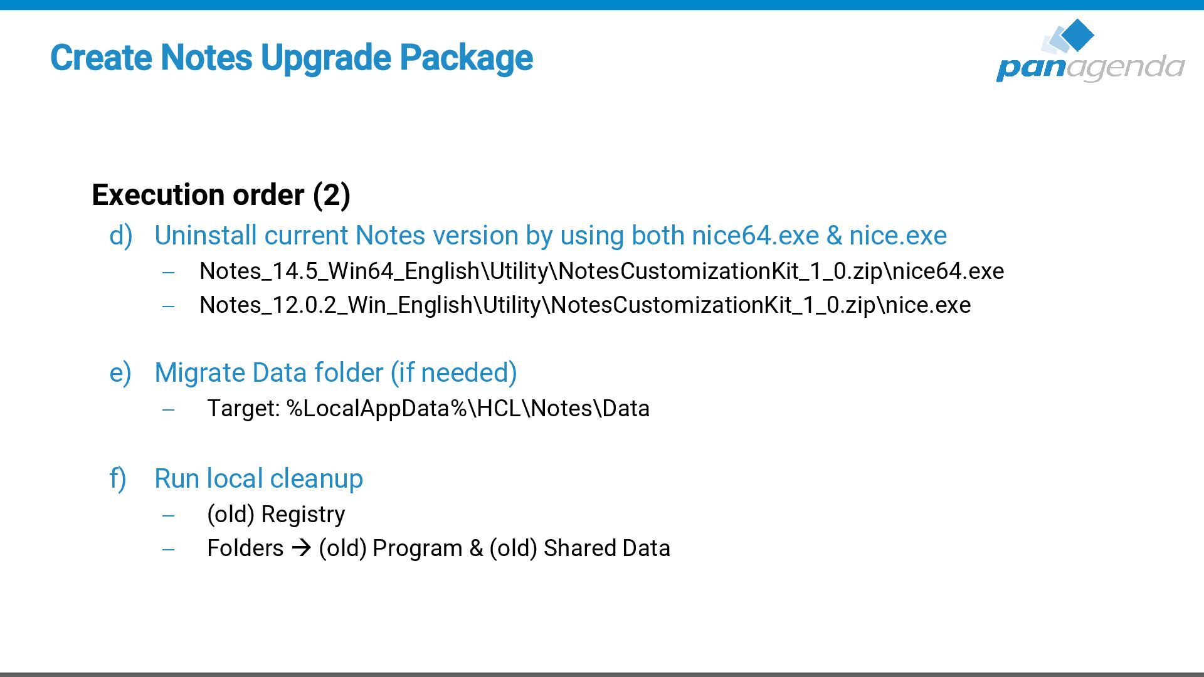Click the '(old) Registry' bullet

click(276, 515)
